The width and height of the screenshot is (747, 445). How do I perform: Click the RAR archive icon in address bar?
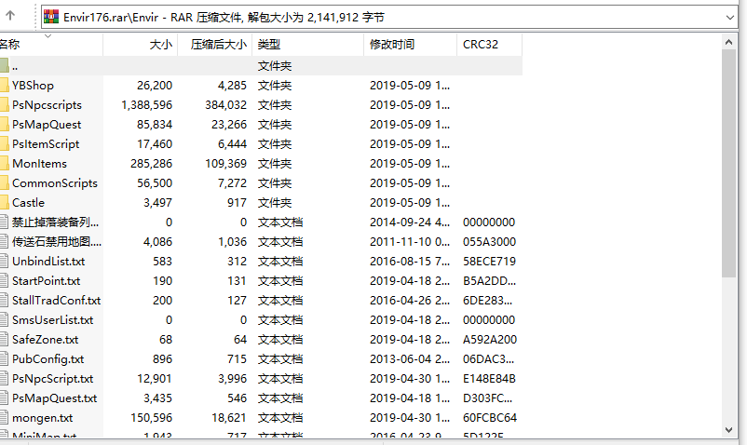(52, 17)
